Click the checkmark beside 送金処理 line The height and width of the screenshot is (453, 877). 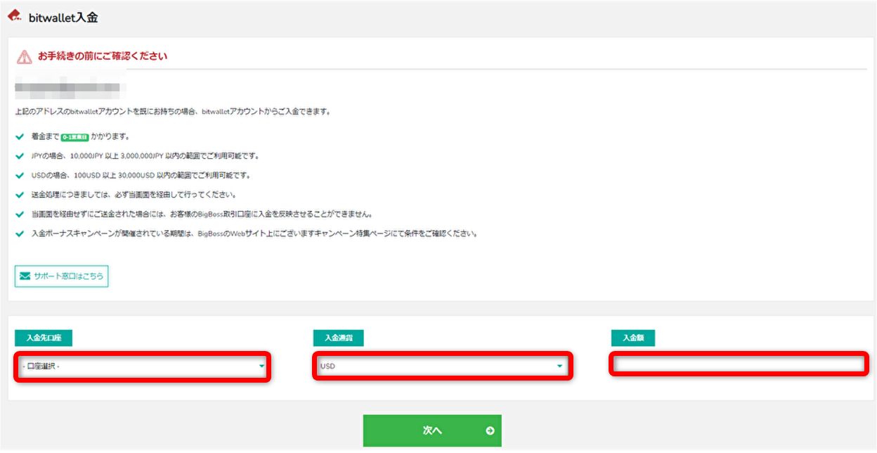(20, 195)
